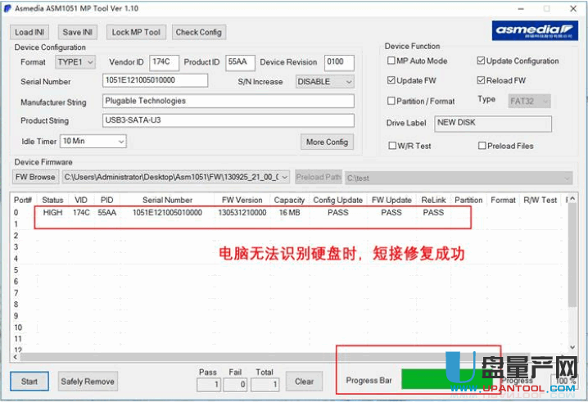Screen dimensions: 588x402
Task: Click the Vendor ID input field
Action: click(x=165, y=62)
